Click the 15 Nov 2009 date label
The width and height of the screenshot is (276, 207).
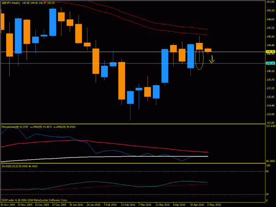[x=8, y=205]
